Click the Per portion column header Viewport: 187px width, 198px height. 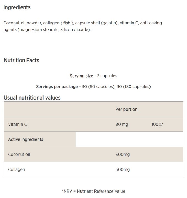[126, 109]
